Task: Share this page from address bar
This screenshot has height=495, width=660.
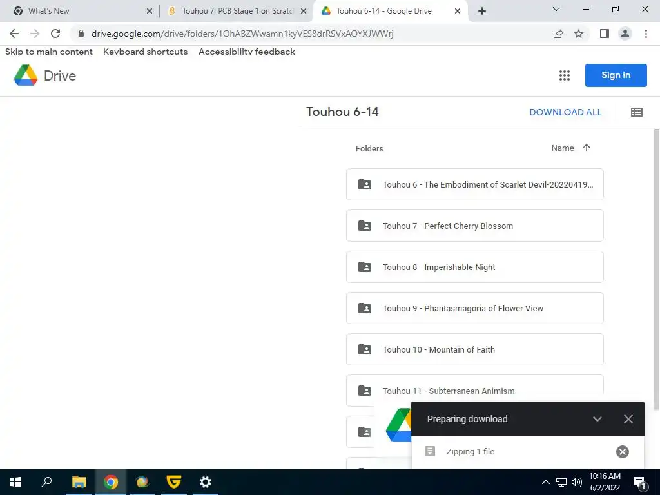Action: click(x=558, y=34)
